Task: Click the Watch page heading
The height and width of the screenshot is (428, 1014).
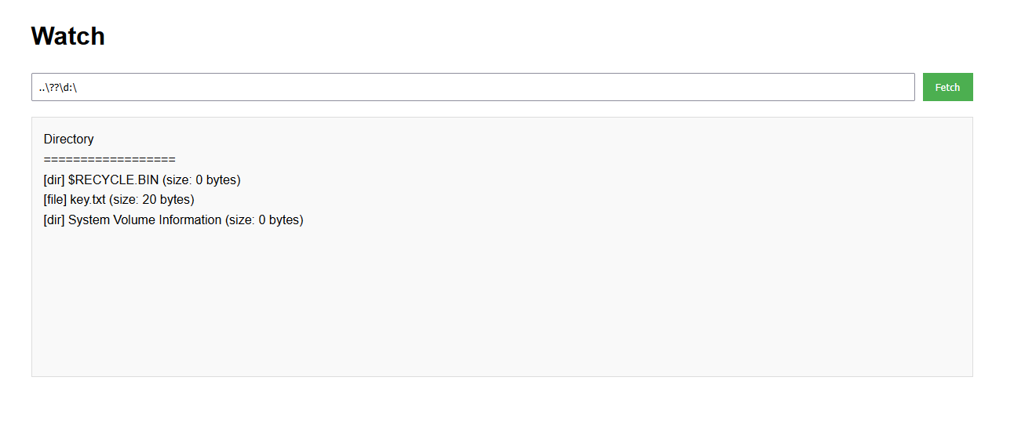Action: (67, 36)
